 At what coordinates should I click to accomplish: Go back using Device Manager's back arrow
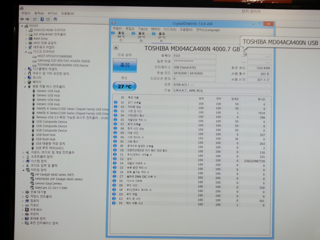pos(22,19)
